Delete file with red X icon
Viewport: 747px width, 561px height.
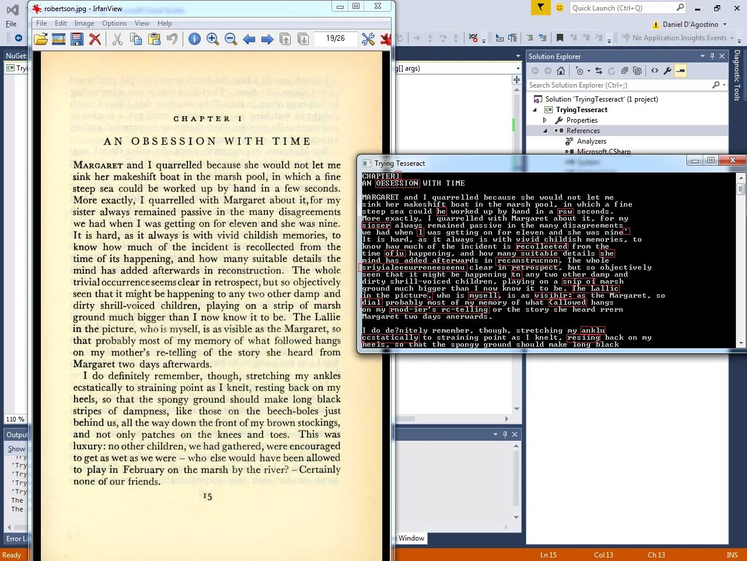coord(95,39)
